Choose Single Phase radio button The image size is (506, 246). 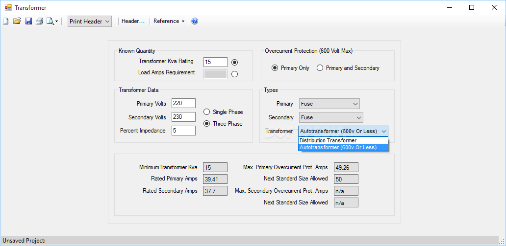pos(223,112)
